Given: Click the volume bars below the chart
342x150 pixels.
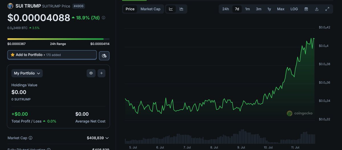Looking at the screenshot, I should click(x=220, y=137).
